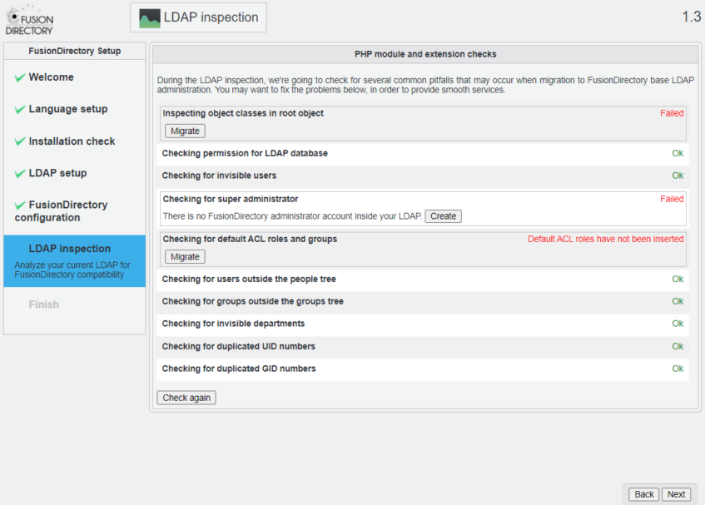Click the checkmark beside LDAP setup

pyautogui.click(x=20, y=174)
